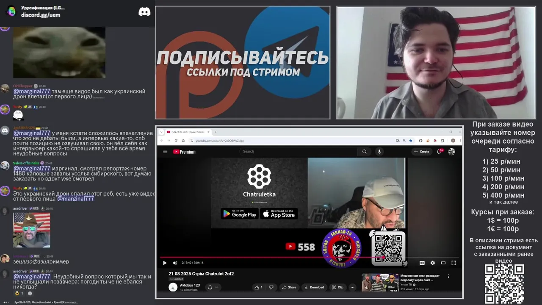Click username Salvia officinalis in chat
542x305 pixels.
(26, 163)
